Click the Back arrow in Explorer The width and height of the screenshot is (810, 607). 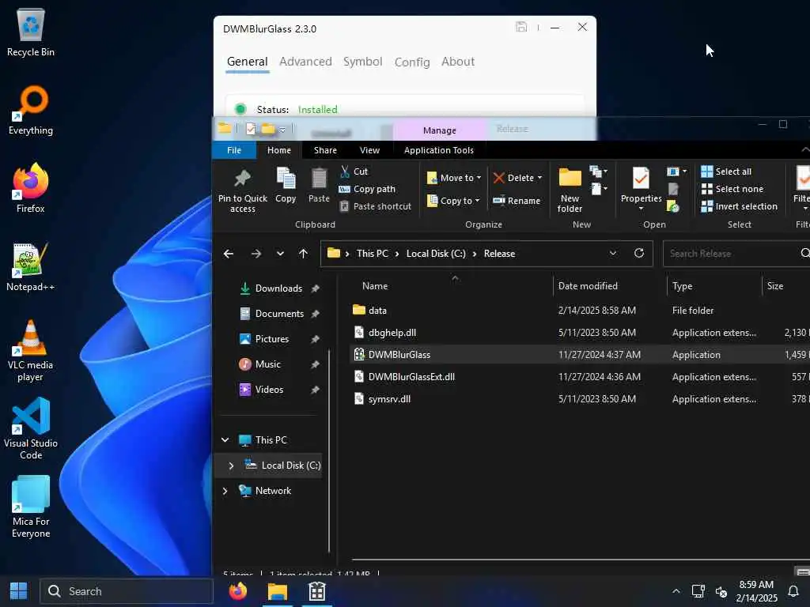(229, 254)
